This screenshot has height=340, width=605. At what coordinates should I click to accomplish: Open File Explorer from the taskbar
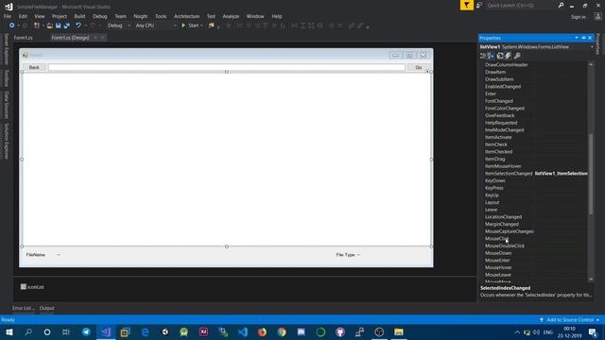point(399,331)
